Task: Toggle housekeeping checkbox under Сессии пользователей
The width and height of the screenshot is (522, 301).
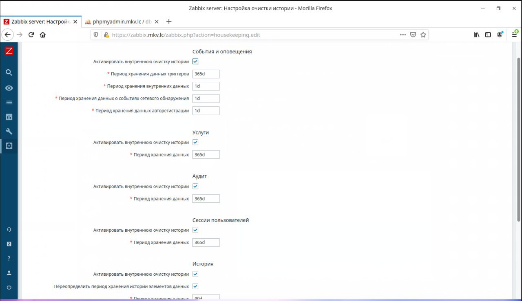Action: (195, 230)
